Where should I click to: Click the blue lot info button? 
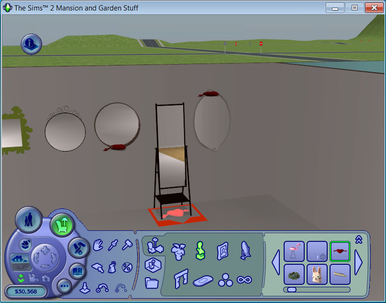(31, 44)
